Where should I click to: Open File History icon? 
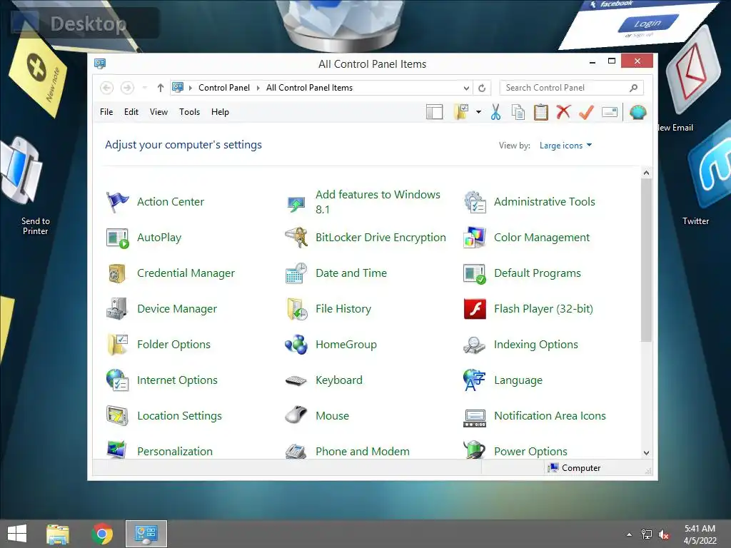(x=296, y=309)
